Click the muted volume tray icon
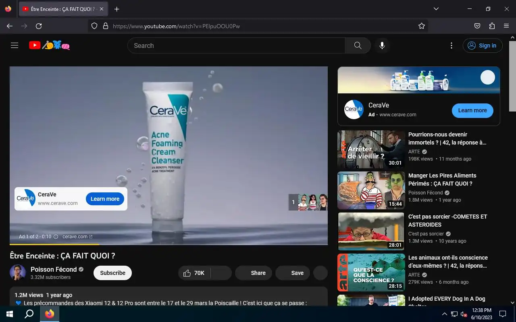 pos(464,314)
